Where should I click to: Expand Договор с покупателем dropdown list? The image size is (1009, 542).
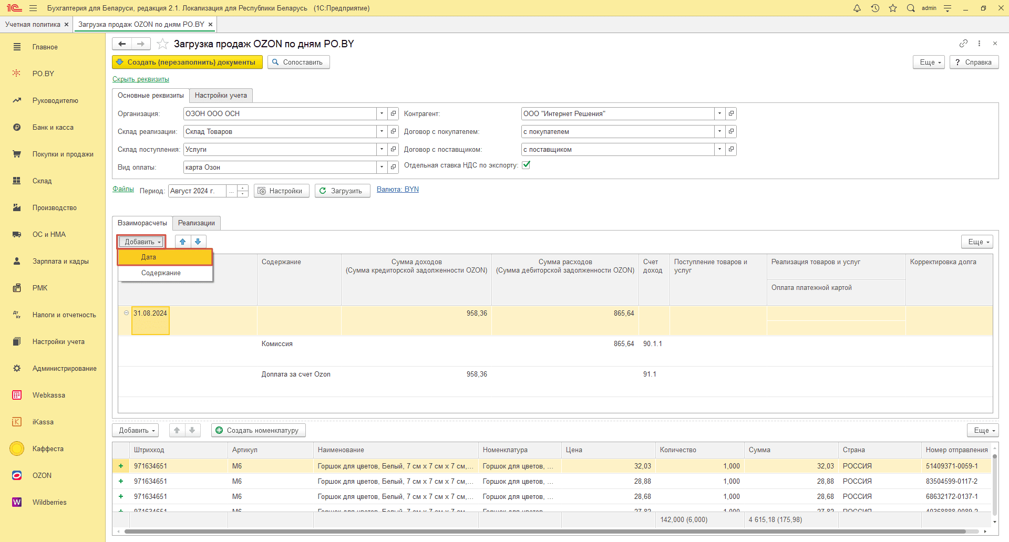click(720, 131)
